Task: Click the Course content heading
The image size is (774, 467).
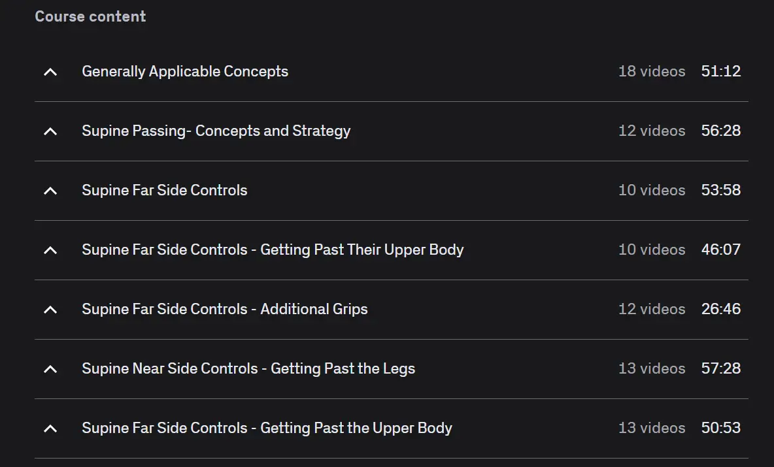Action: coord(90,16)
